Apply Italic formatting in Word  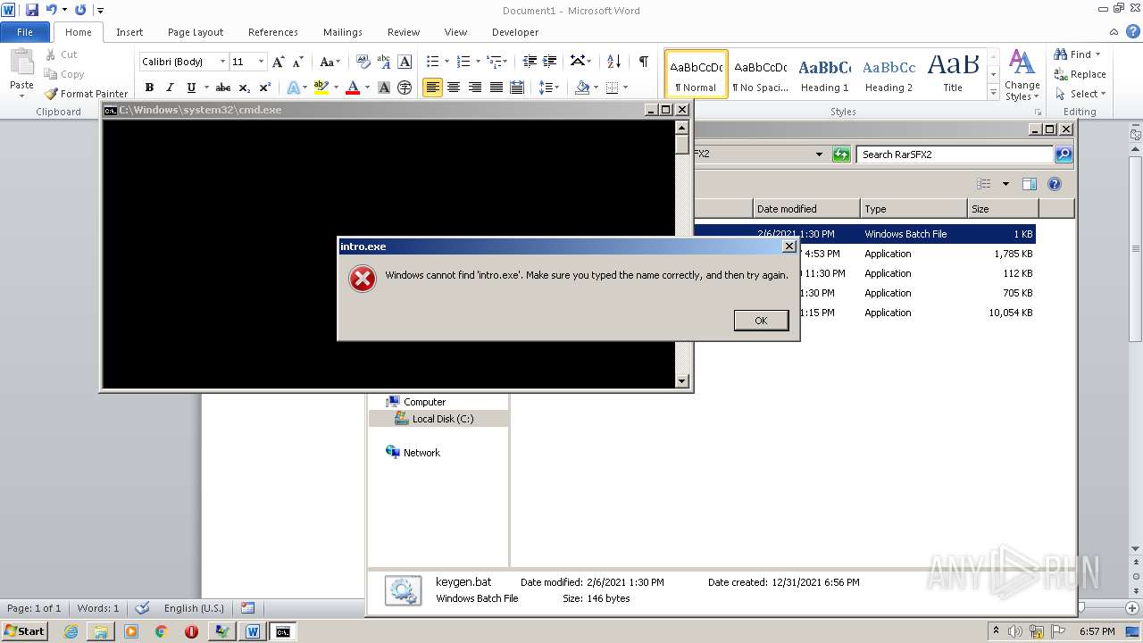point(170,88)
